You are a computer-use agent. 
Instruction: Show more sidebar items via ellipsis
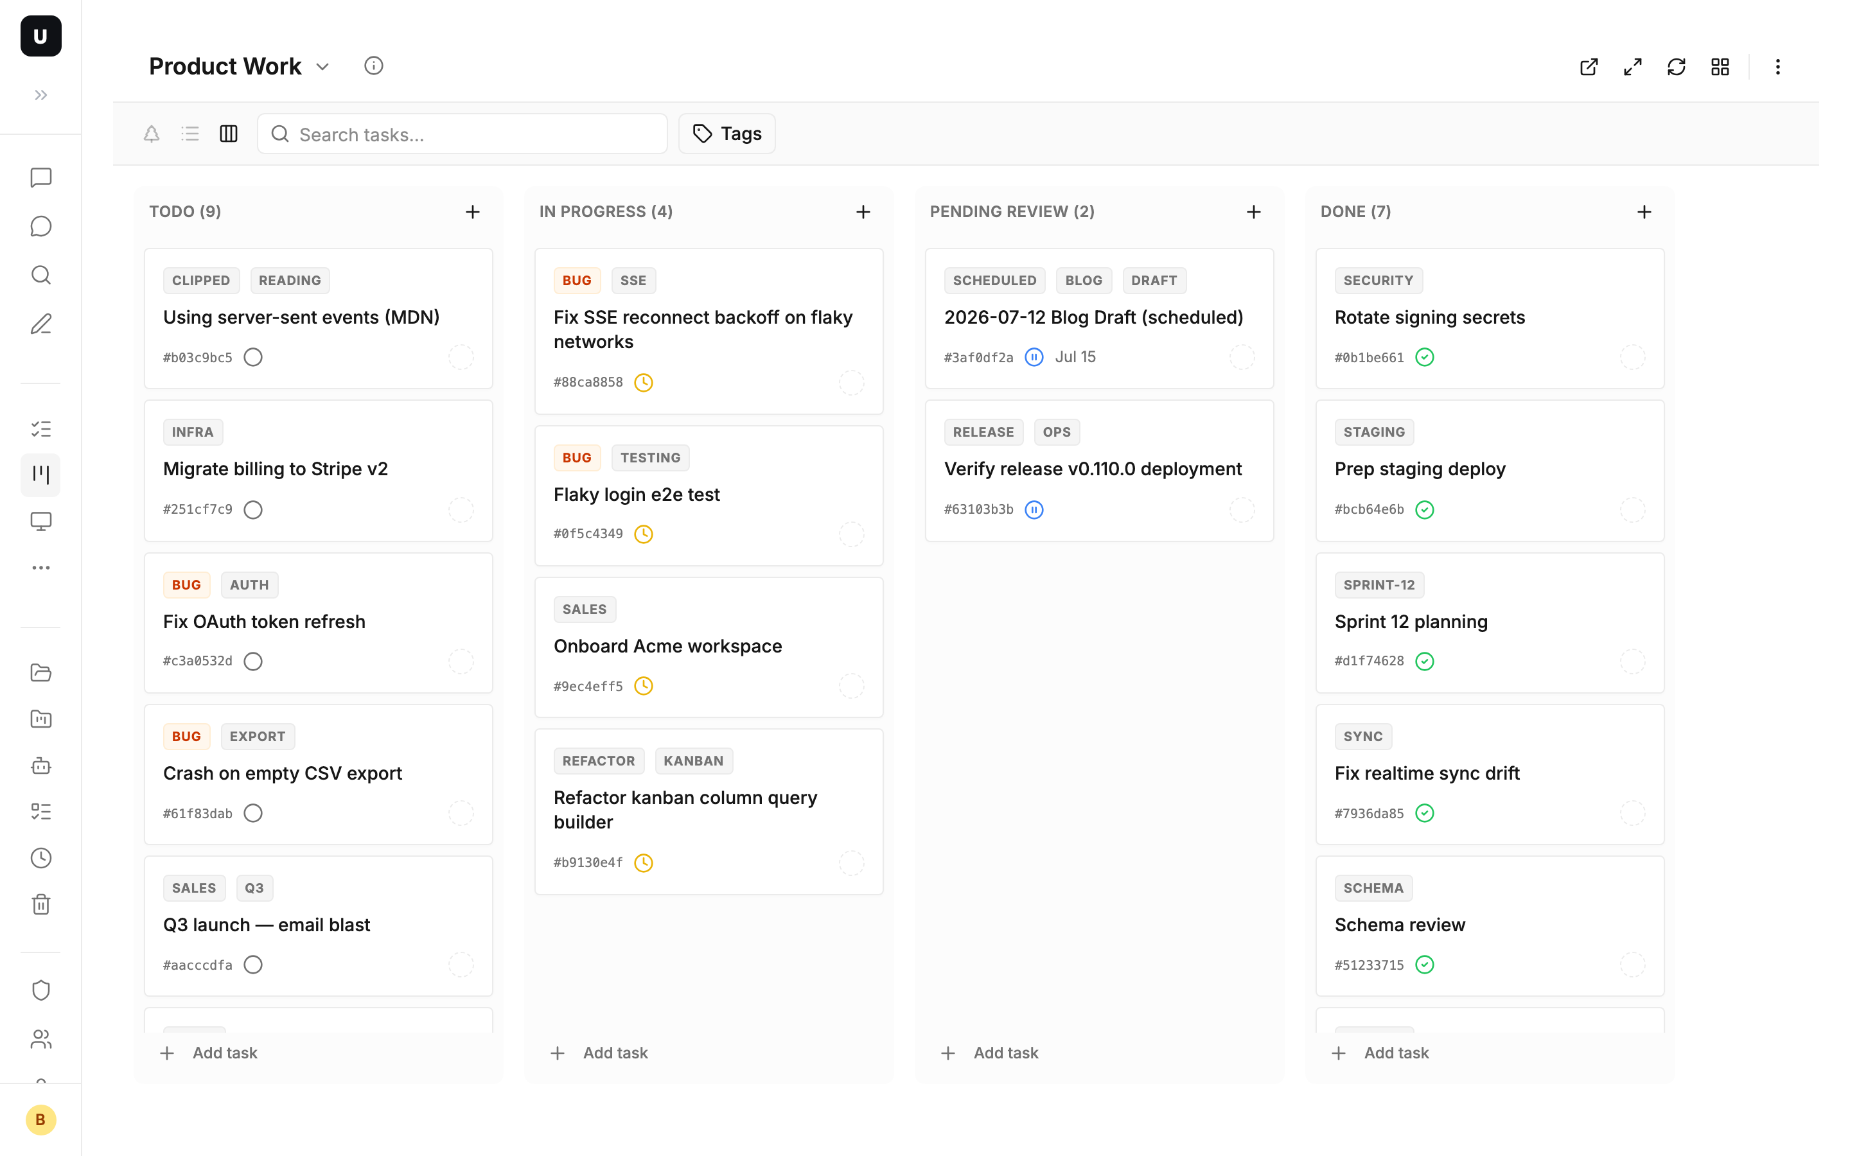(x=40, y=567)
